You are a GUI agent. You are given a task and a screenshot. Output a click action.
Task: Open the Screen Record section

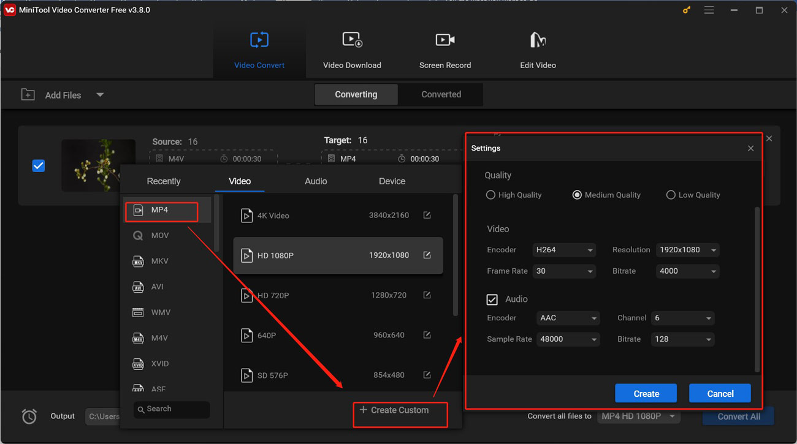coord(445,50)
